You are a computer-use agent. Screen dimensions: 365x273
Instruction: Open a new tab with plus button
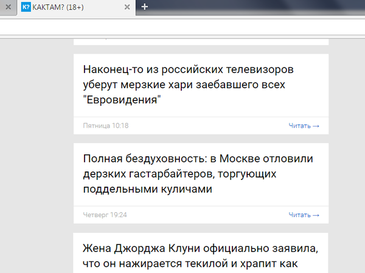coord(145,7)
